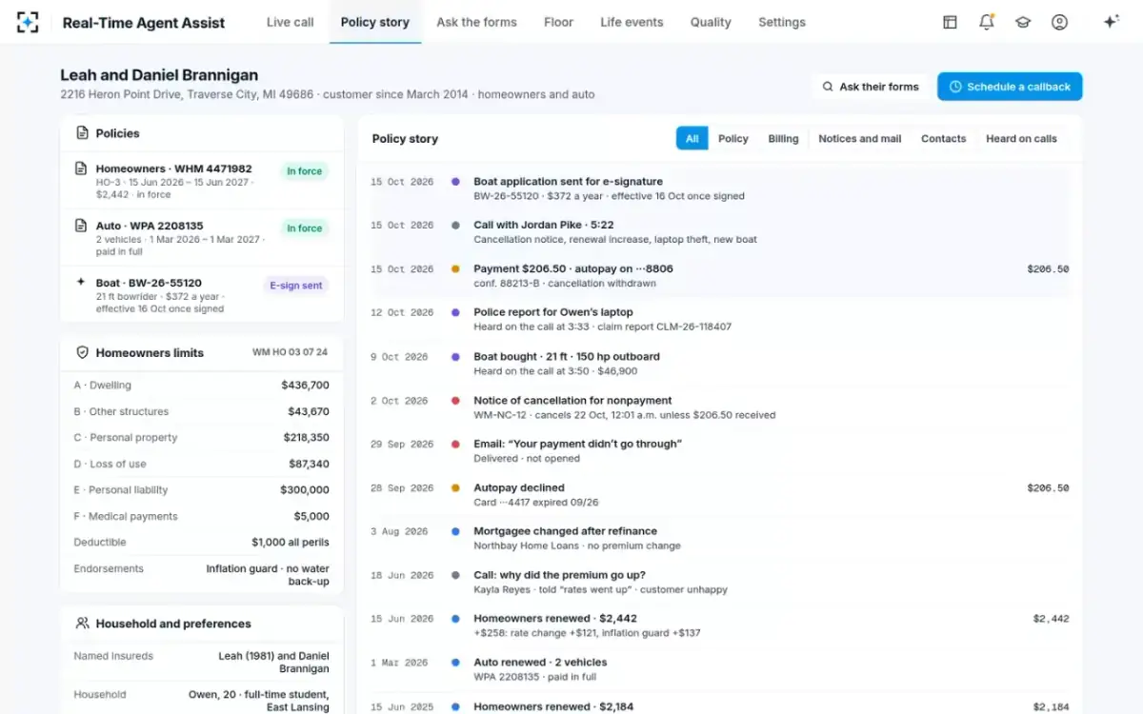Image resolution: width=1143 pixels, height=714 pixels.
Task: Open Call: why did the premium go up entry
Action: [719, 583]
